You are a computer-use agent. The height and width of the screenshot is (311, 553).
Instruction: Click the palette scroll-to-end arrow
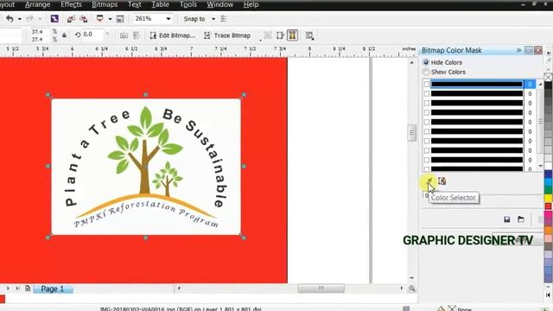click(548, 295)
